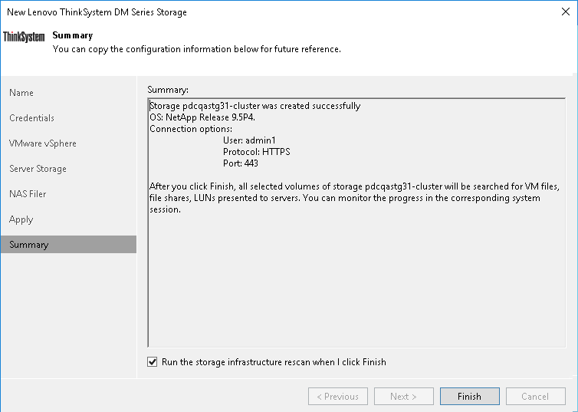Click the dialog title bar text
The height and width of the screenshot is (412, 578).
pos(97,12)
